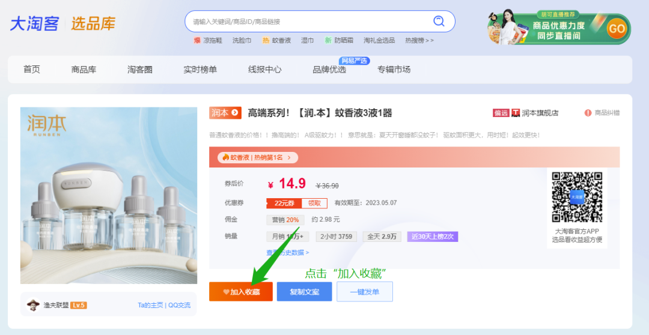Click the 选品库 logo text
Viewport: 649px width, 335px height.
click(93, 23)
